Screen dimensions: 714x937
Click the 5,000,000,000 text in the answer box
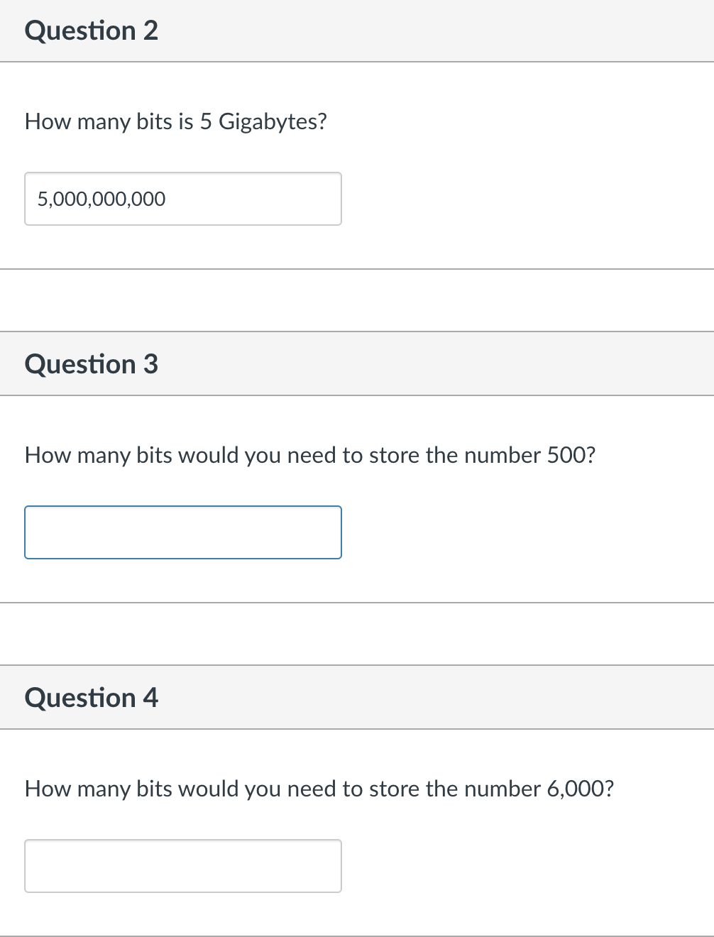point(101,199)
